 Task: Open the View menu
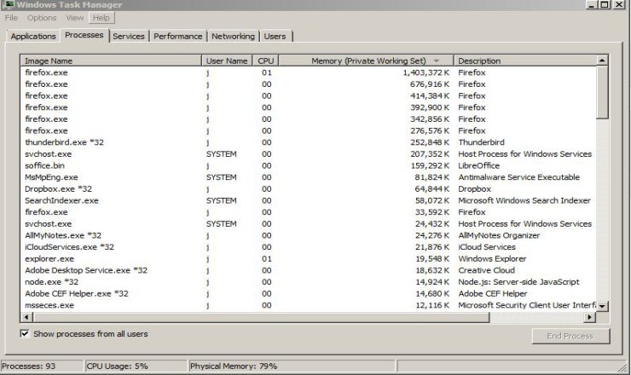[x=75, y=18]
